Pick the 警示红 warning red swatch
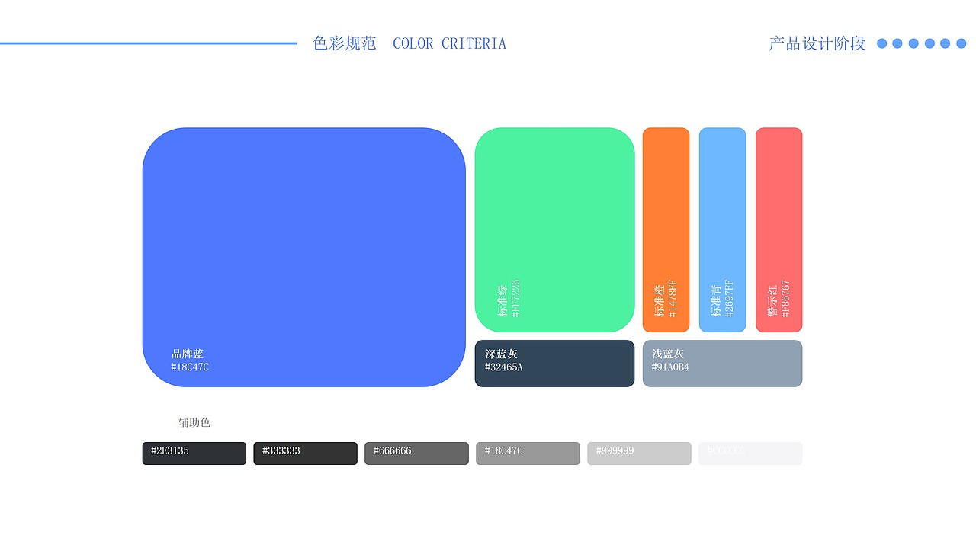This screenshot has height=545, width=976. [779, 229]
